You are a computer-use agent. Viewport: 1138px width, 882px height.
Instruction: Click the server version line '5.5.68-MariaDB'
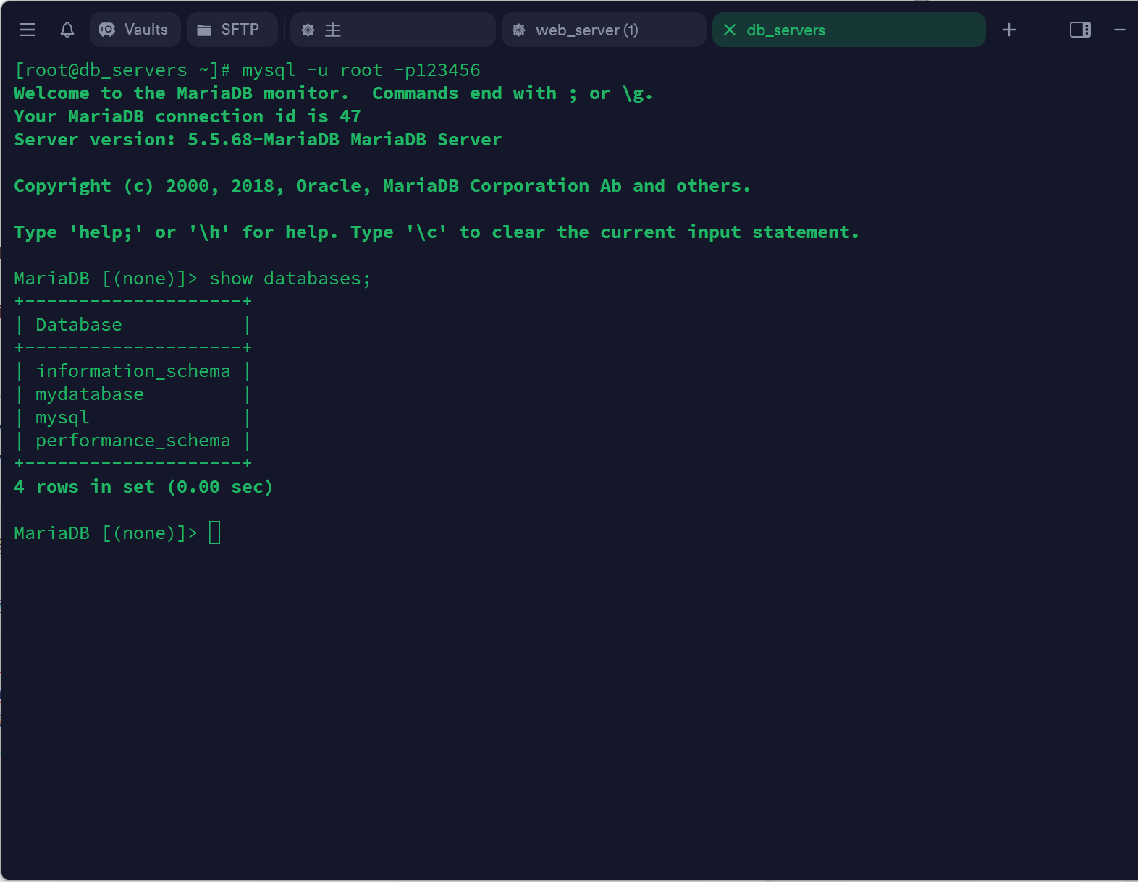(x=258, y=140)
